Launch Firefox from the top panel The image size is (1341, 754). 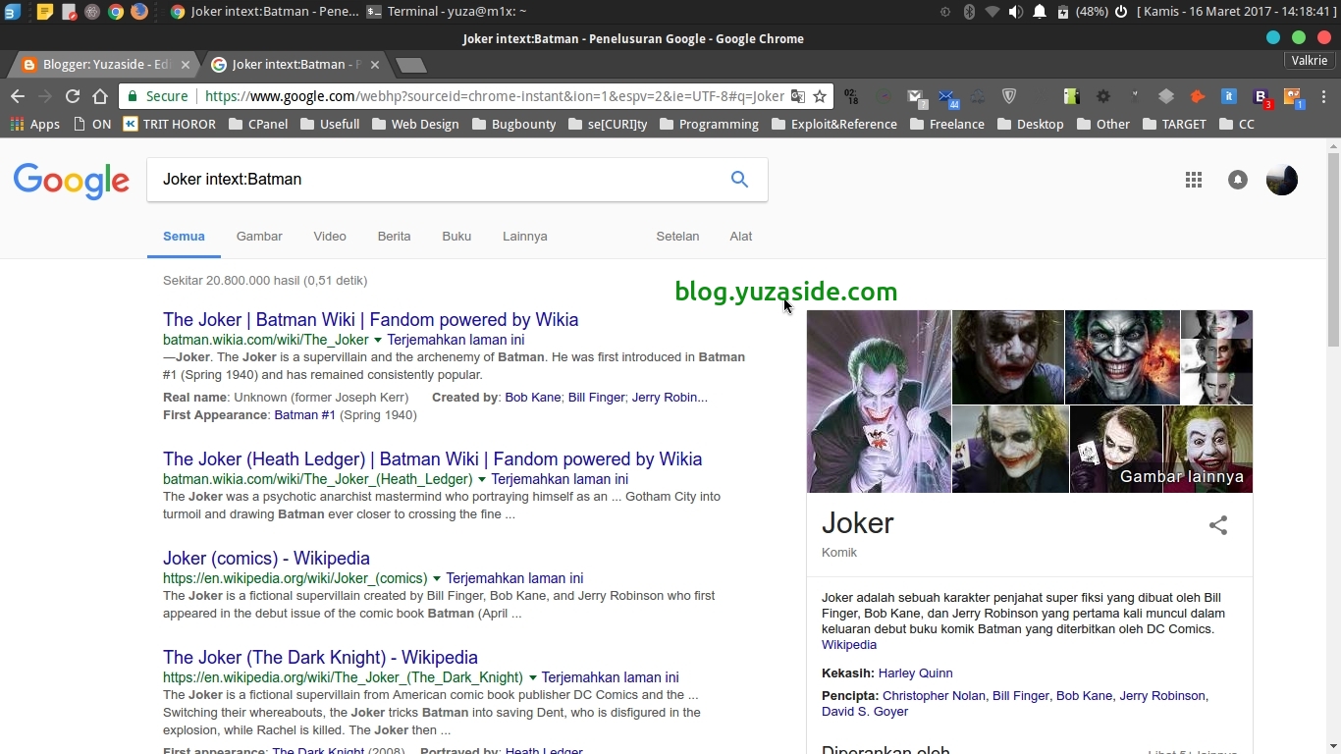[x=139, y=12]
